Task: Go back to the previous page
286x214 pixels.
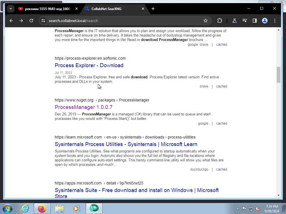Action: coord(11,21)
